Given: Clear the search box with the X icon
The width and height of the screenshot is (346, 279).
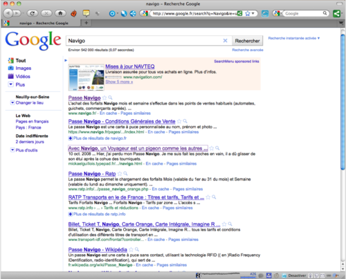Looking at the screenshot, I should pos(225,41).
